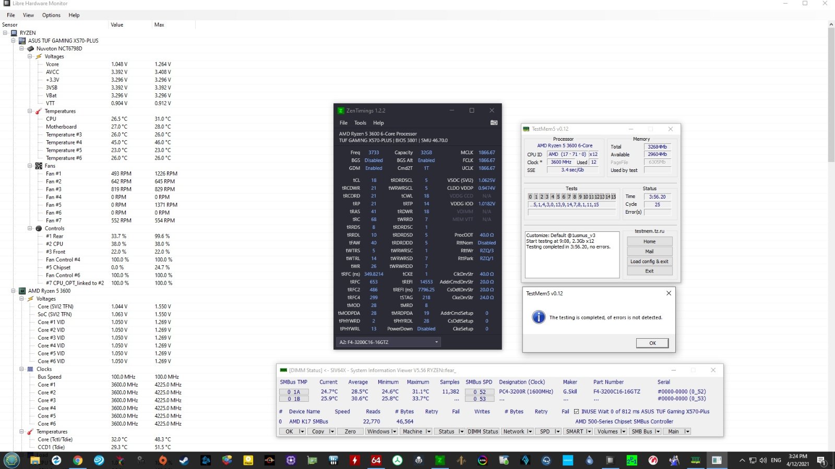Open the A2: F4-3200C16-16GTZ module dropdown
Viewport: 835px width, 469px height.
click(389, 342)
